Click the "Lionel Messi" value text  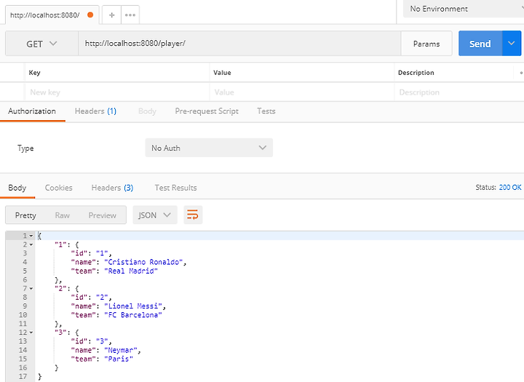coord(133,306)
